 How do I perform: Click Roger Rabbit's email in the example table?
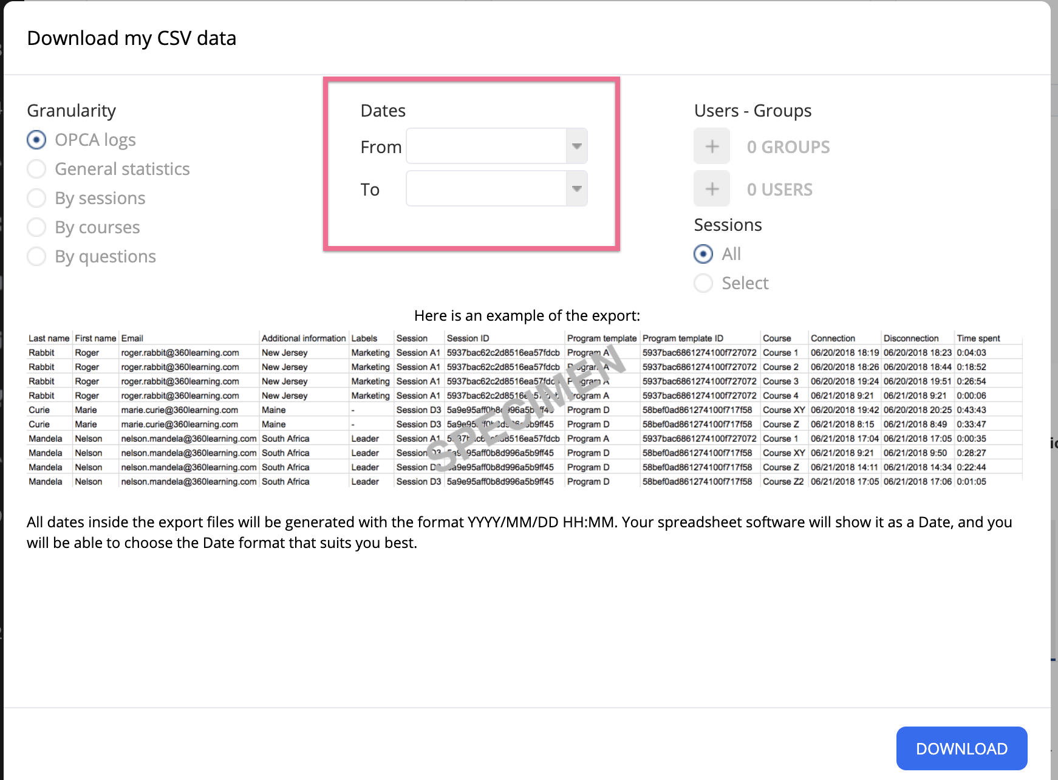(x=180, y=352)
